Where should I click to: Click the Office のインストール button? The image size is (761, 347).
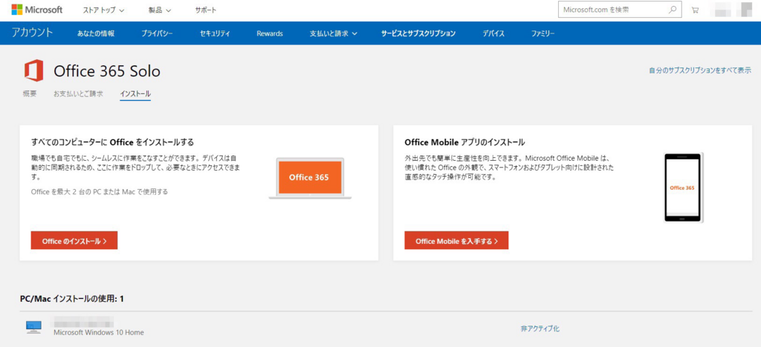pyautogui.click(x=74, y=240)
